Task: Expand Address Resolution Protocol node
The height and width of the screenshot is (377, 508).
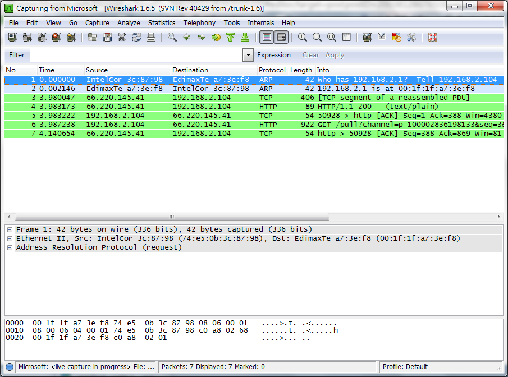Action: (10, 248)
